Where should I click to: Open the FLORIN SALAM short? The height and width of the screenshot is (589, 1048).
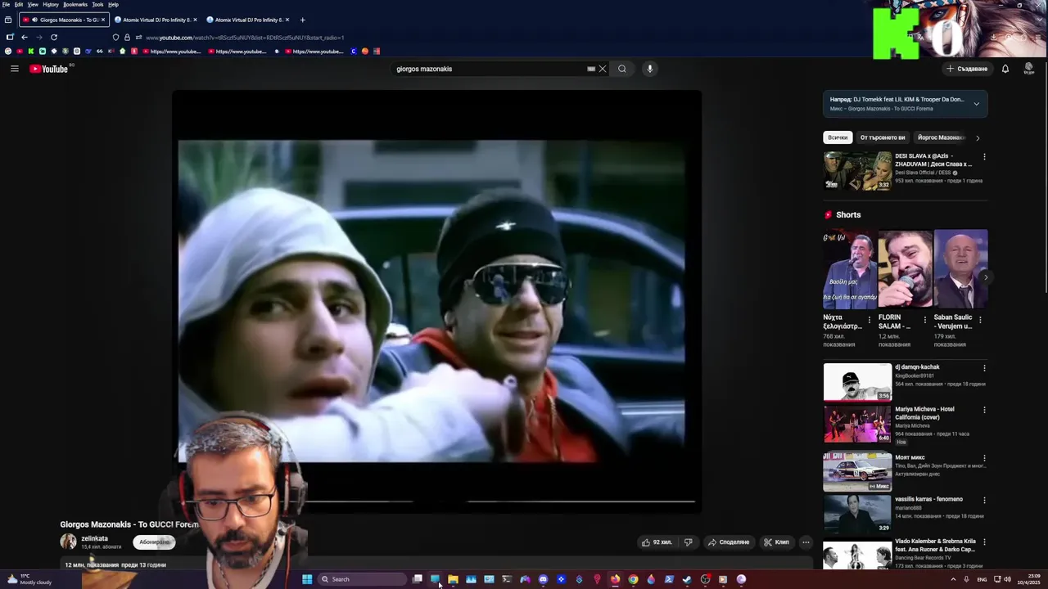(905, 269)
